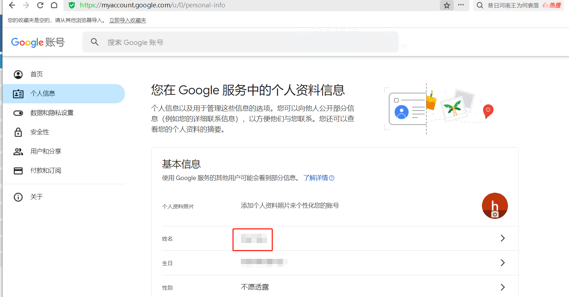Change profile photo via avatar
The width and height of the screenshot is (569, 297).
(495, 206)
